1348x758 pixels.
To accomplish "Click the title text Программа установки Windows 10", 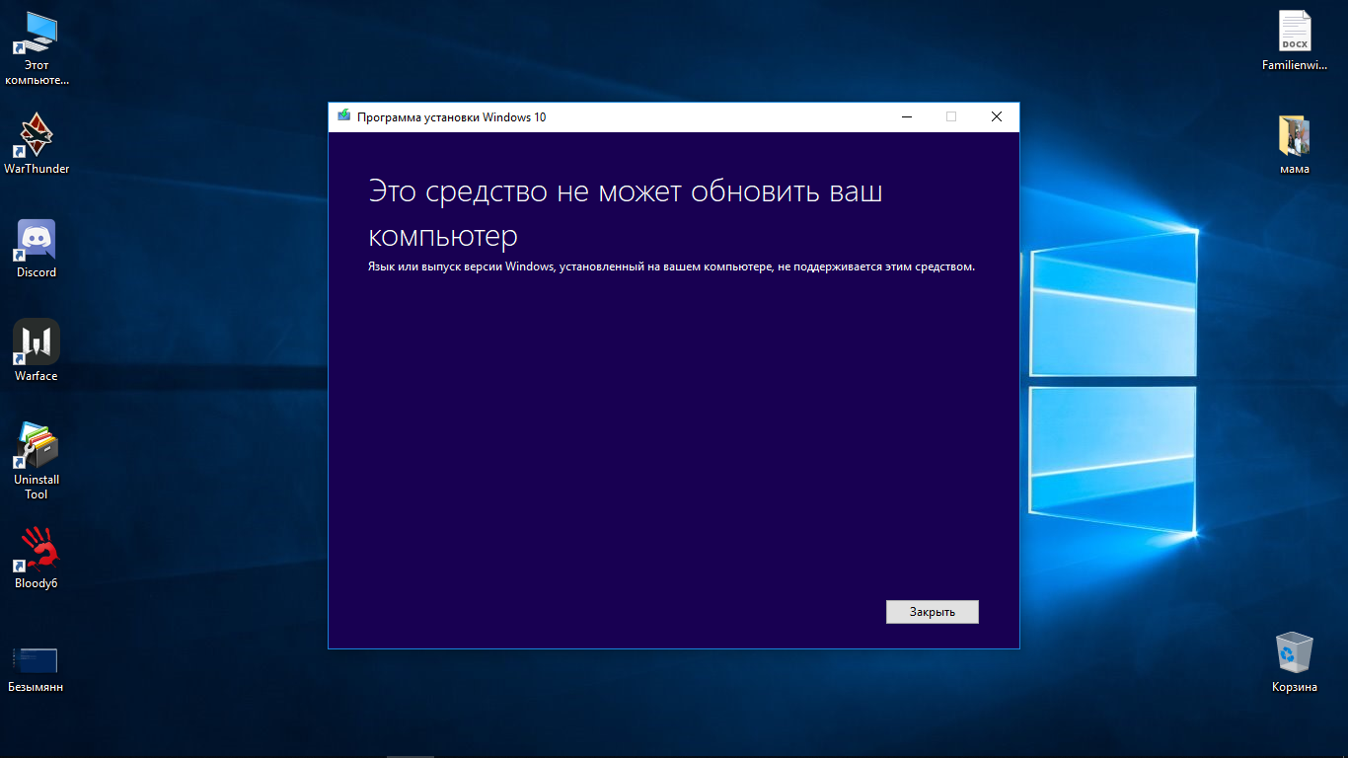I will tap(451, 117).
